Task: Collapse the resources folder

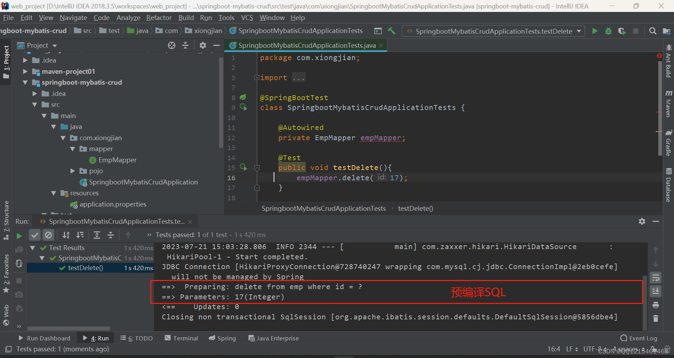Action: pyautogui.click(x=54, y=193)
